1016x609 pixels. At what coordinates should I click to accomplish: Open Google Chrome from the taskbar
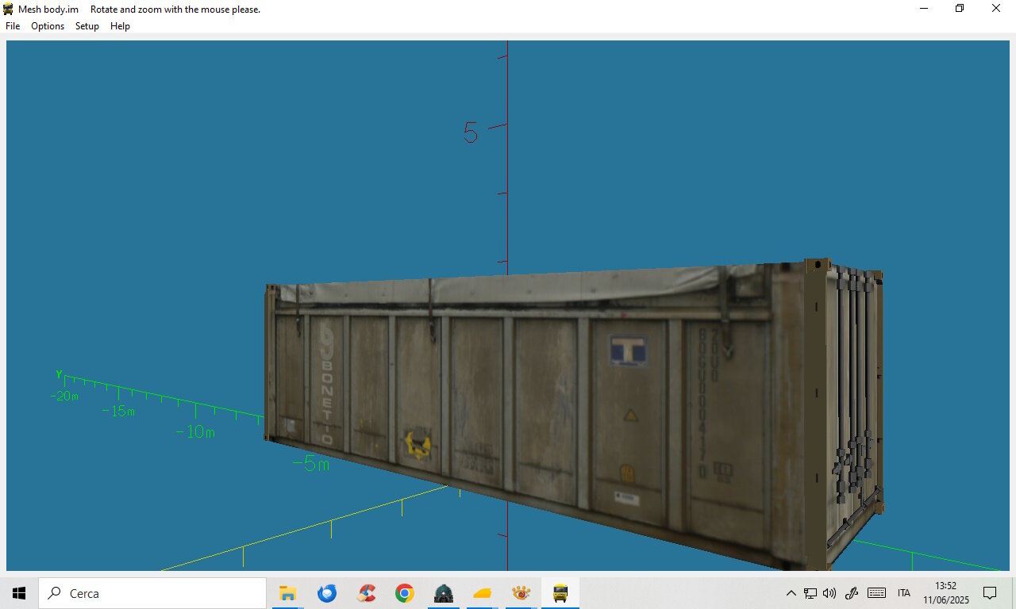point(405,593)
